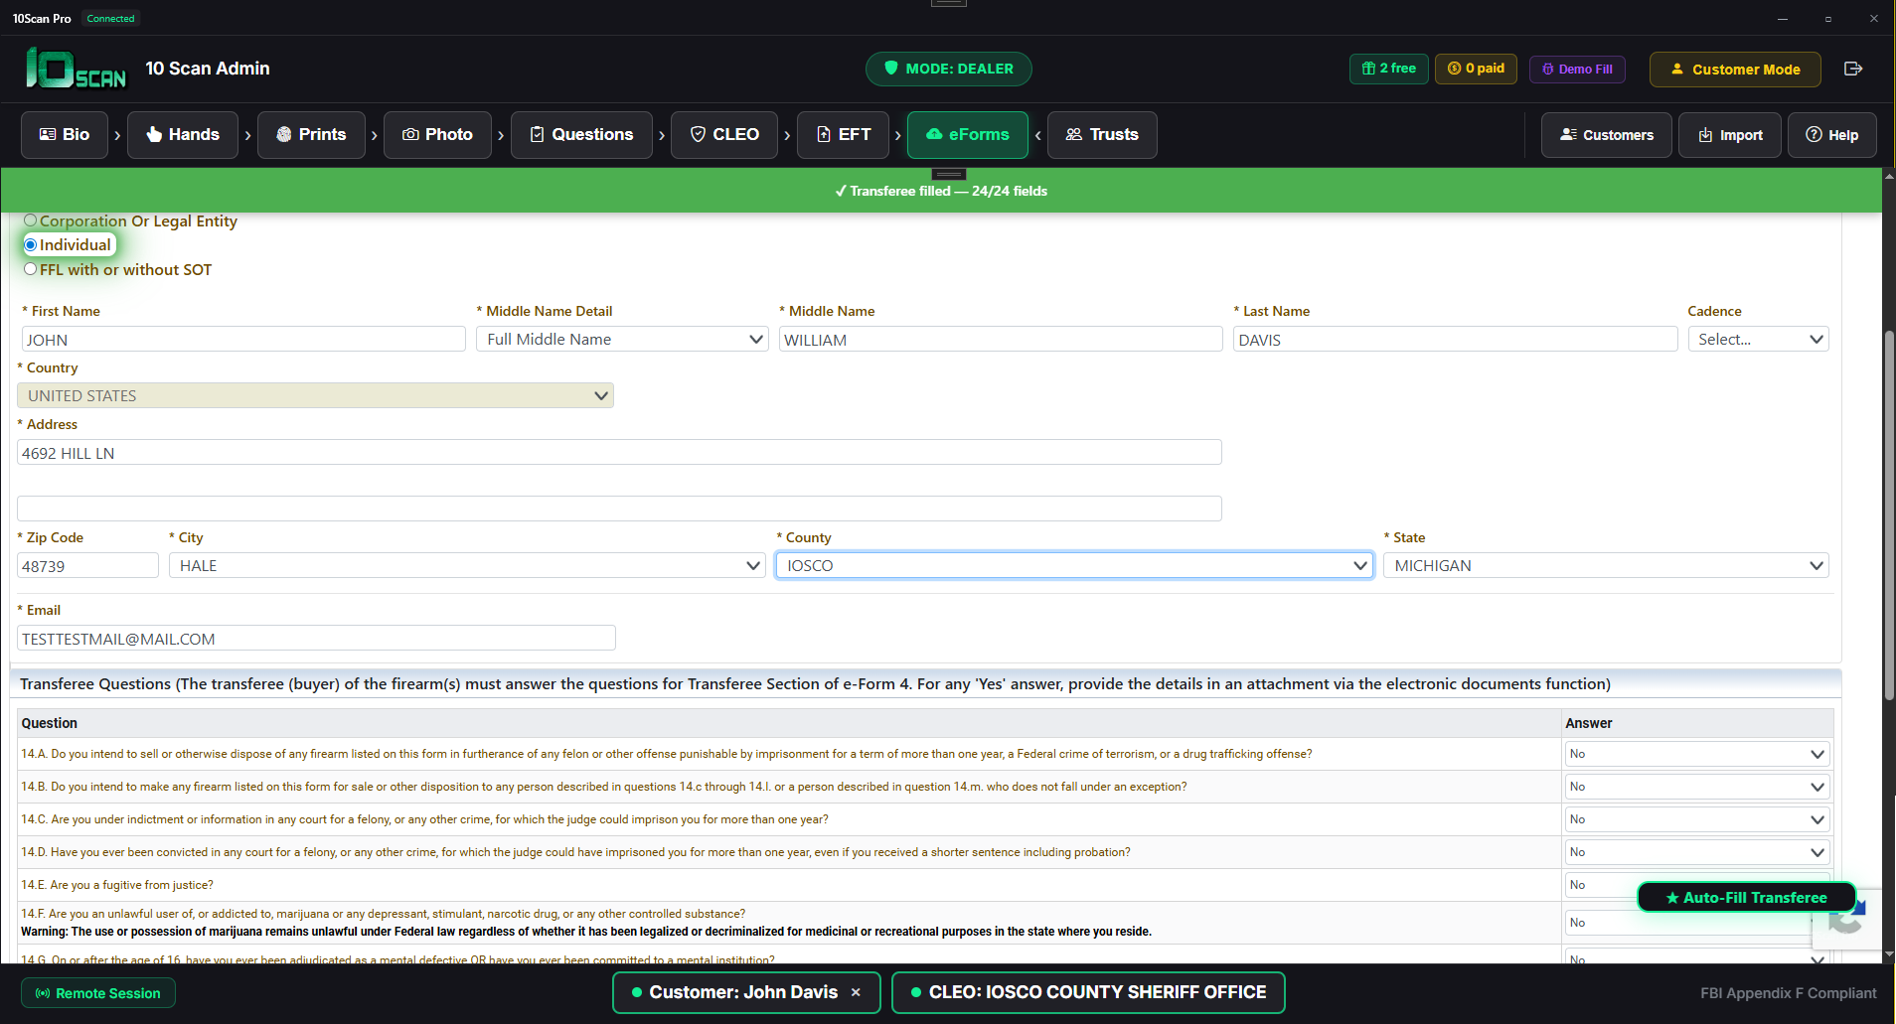The image size is (1896, 1024).
Task: Open the Middle Name Detail dropdown
Action: coord(623,339)
